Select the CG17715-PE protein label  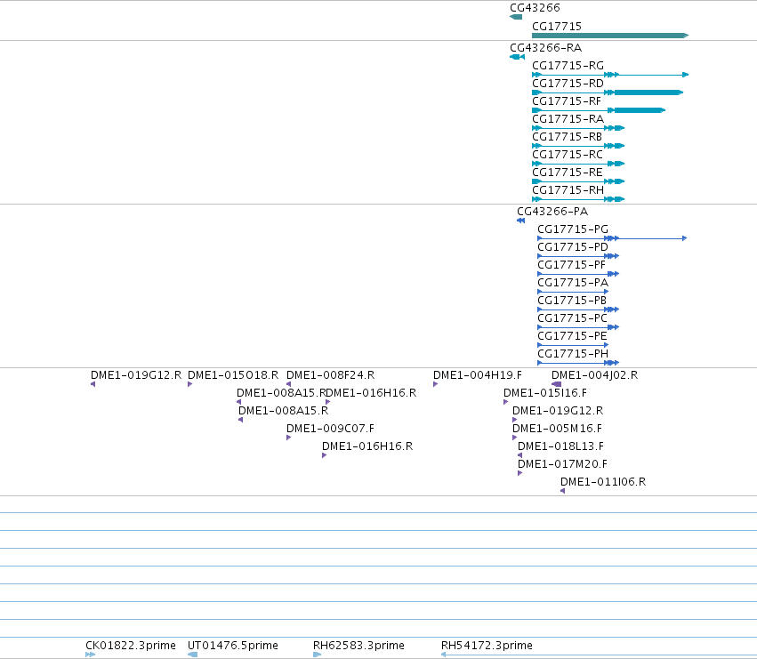tap(572, 336)
